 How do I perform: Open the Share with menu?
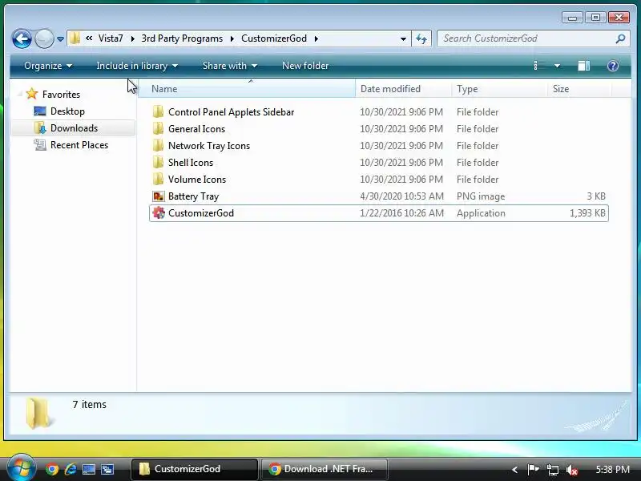click(x=230, y=66)
